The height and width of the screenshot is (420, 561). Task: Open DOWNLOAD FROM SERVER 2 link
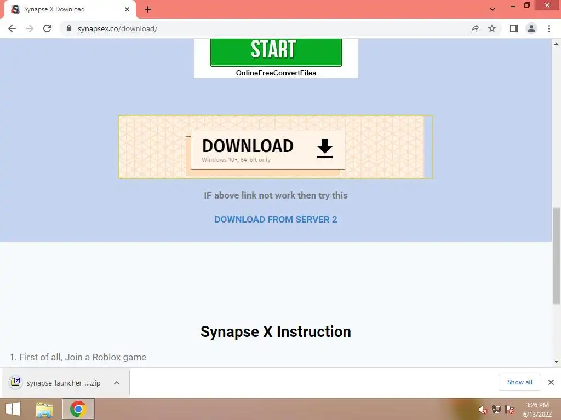pos(276,219)
